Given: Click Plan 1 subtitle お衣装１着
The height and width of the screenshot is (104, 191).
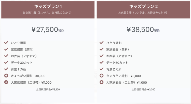Looking at the screenshot, I should pyautogui.click(x=47, y=12).
